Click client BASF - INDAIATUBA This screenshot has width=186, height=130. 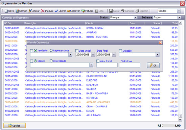[97, 94]
